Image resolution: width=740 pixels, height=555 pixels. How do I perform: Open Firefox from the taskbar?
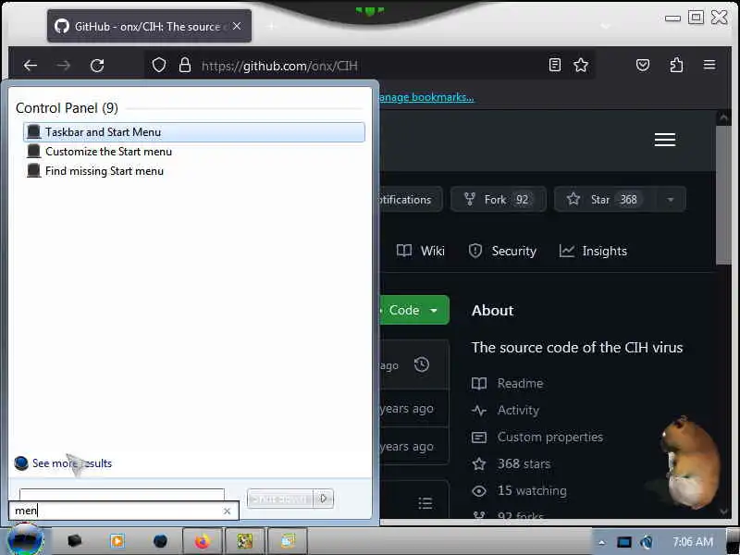pos(203,541)
